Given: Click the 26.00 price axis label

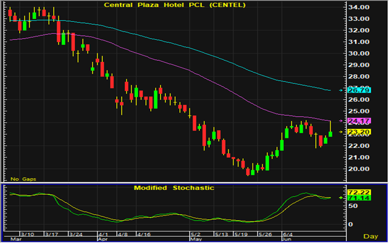Looking at the screenshot, I should click(359, 100).
